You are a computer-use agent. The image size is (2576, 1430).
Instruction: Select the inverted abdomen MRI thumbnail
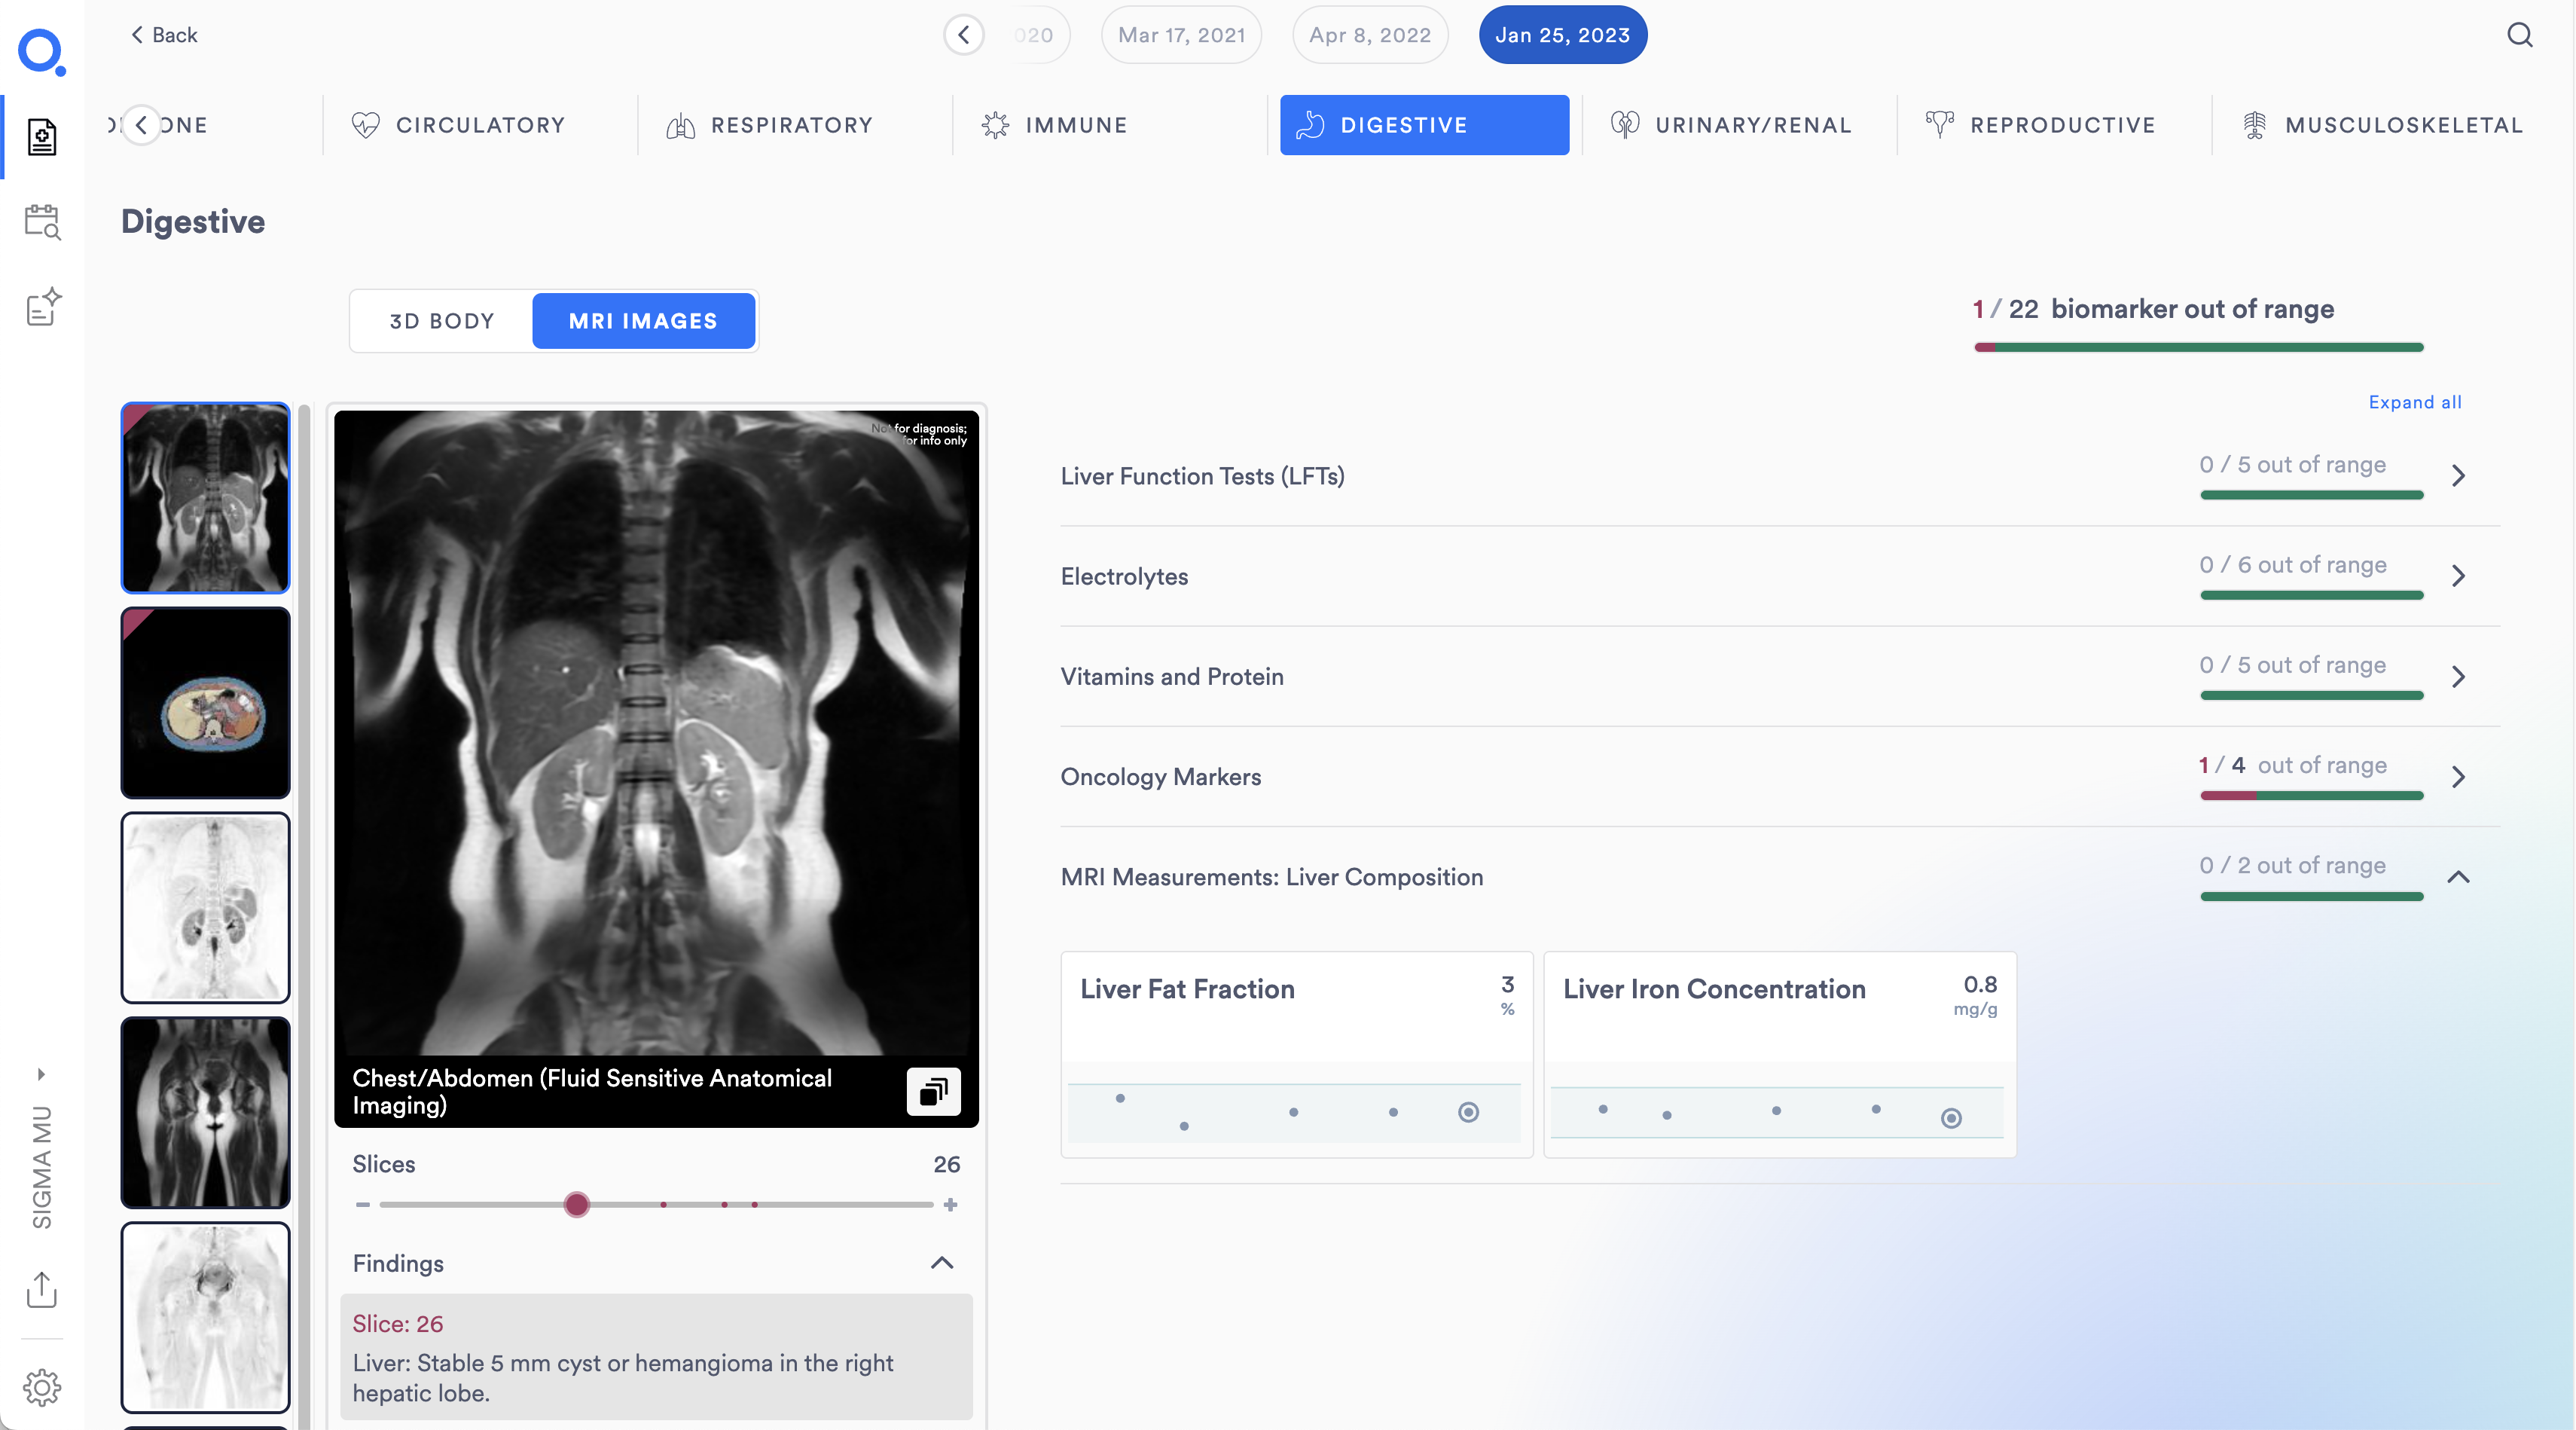click(x=206, y=908)
